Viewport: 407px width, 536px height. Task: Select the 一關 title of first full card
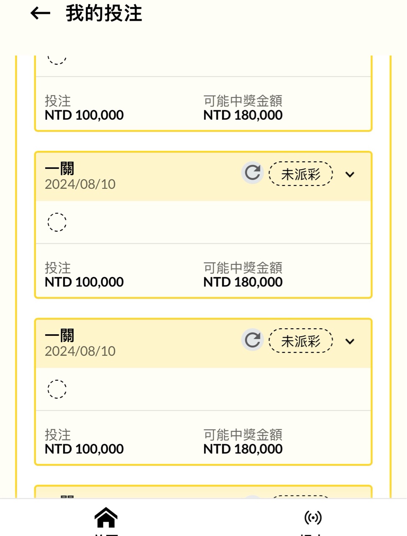[x=59, y=169]
